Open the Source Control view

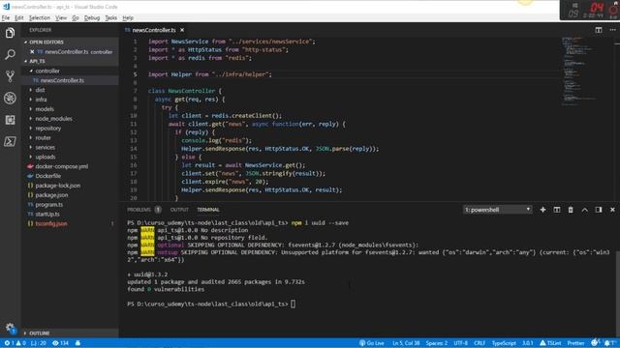pyautogui.click(x=10, y=76)
